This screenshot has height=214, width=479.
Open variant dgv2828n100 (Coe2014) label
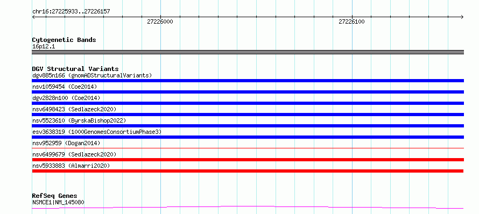[66, 98]
